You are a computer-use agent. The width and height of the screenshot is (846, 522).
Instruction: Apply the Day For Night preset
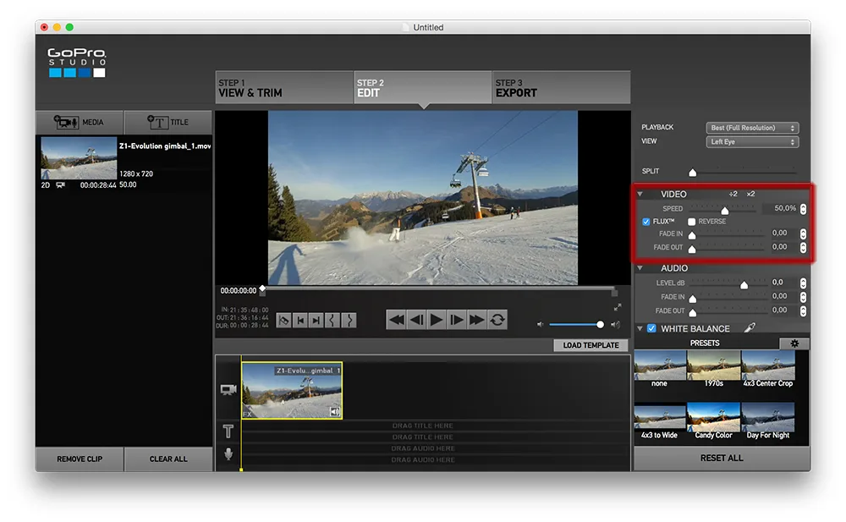point(768,421)
